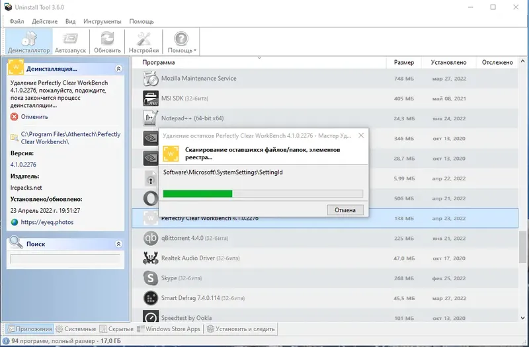Select the Skype program icon
Screen dimensions: 529x347
[151, 278]
